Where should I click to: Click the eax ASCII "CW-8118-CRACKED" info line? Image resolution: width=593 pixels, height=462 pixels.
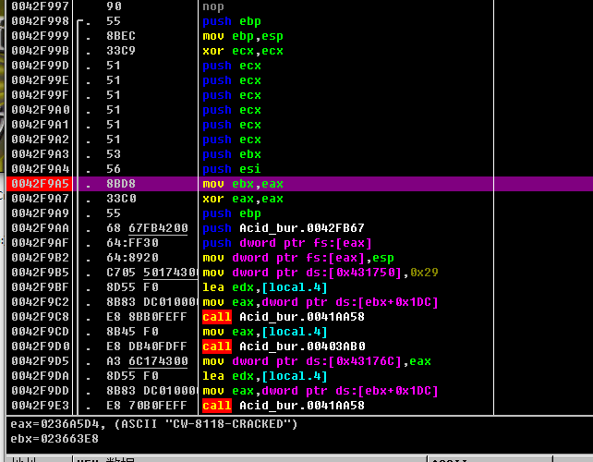pos(153,424)
